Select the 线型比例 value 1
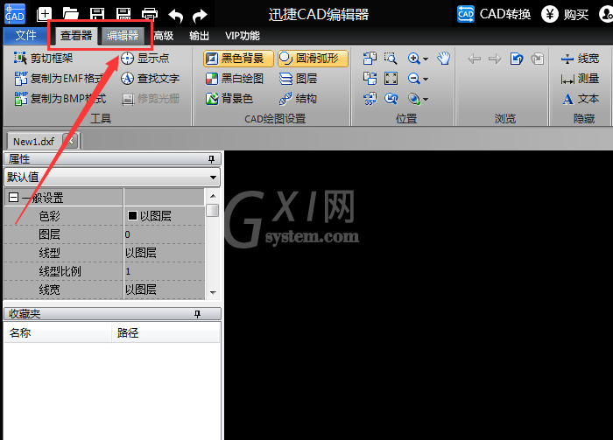This screenshot has width=613, height=440. 165,271
